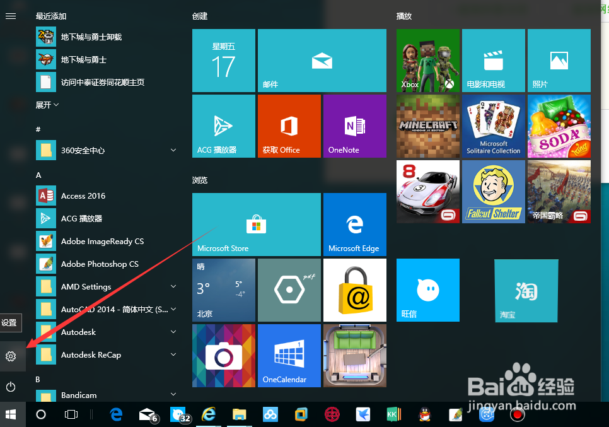
Task: Open the app with 32 badge on taskbar
Action: 180,415
